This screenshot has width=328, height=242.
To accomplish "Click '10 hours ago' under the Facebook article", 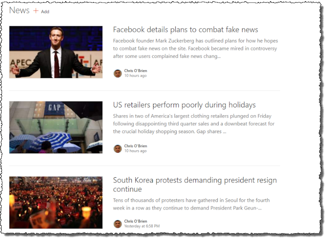I will pos(135,75).
